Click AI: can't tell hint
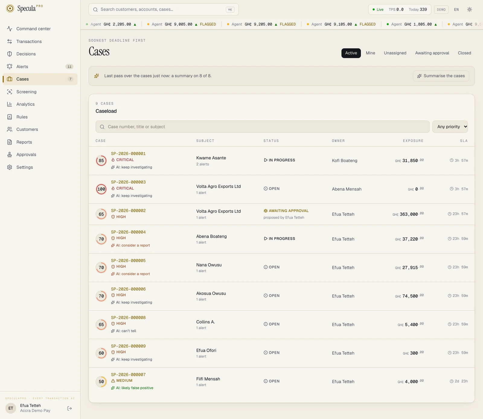Viewport: 483px width, 419px height. point(123,331)
